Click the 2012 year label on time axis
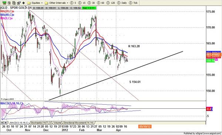This screenshot has width=222, height=135. click(65, 130)
